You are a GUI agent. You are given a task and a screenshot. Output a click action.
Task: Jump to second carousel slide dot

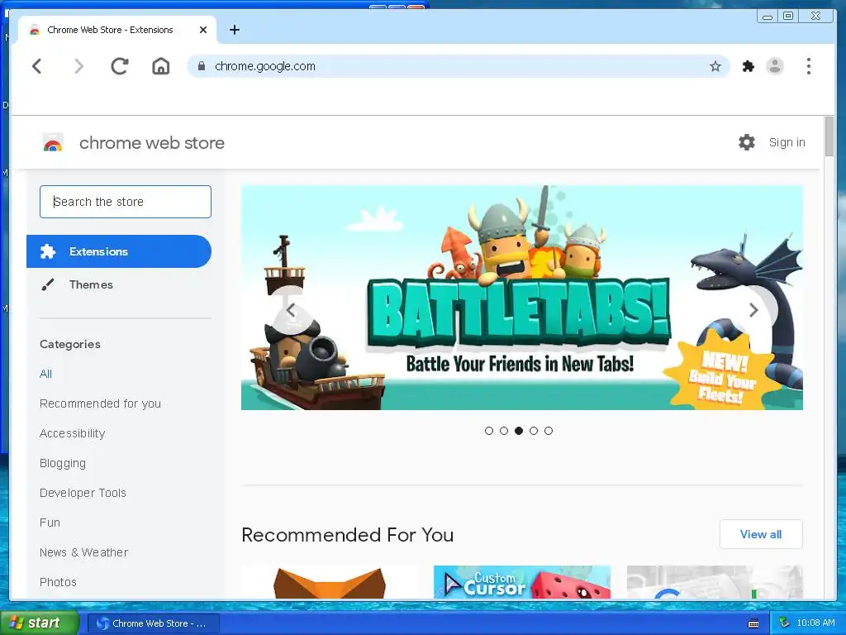click(504, 431)
